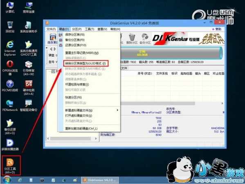Open 系统安装助手 desktop icon
Screen dimensions: 245x184
pos(29,27)
